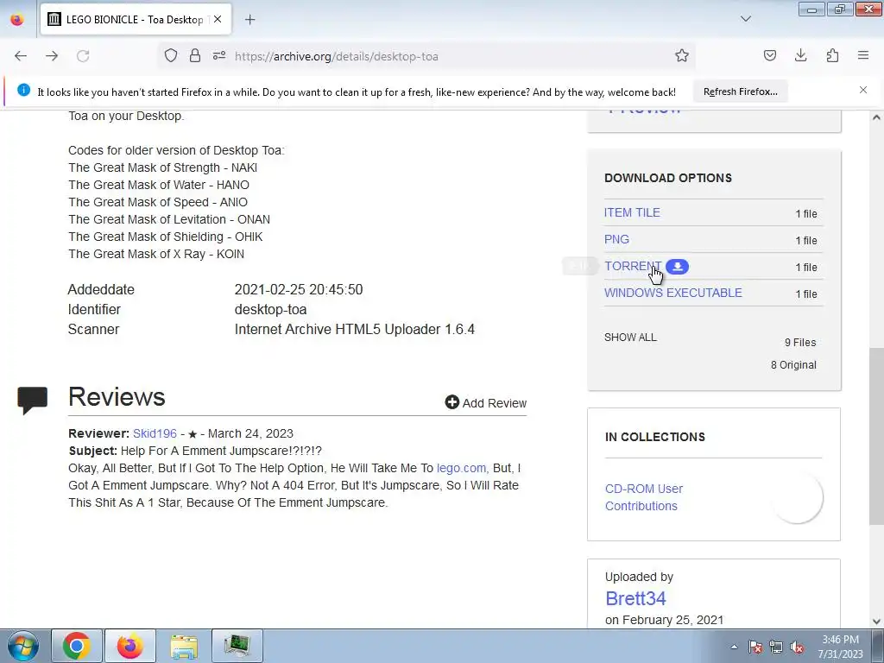The height and width of the screenshot is (663, 884).
Task: Open the lego.com link in the review
Action: [x=462, y=468]
